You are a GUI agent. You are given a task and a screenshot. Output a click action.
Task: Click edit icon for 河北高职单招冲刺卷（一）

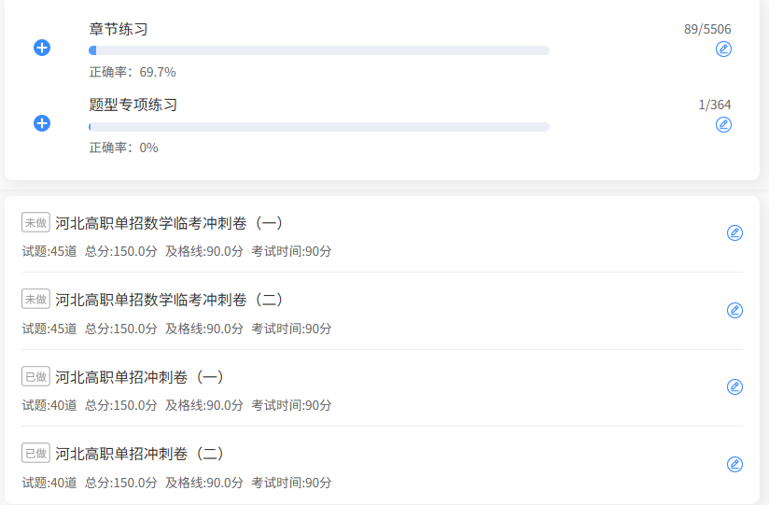(734, 386)
